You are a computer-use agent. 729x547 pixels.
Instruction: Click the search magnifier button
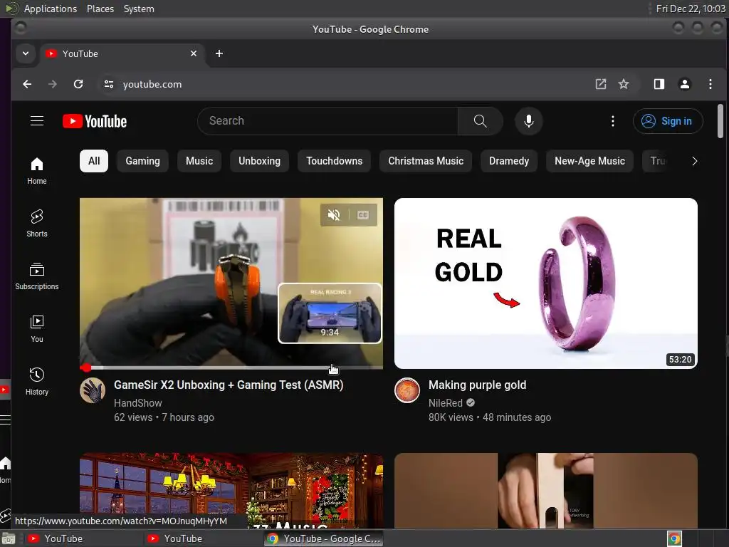pos(481,121)
